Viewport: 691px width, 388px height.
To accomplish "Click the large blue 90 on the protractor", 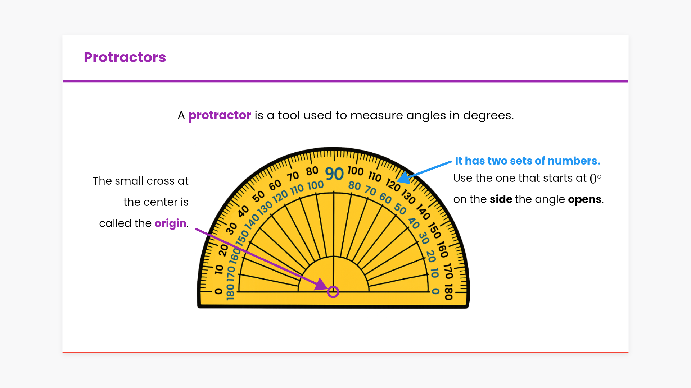I will click(x=334, y=174).
